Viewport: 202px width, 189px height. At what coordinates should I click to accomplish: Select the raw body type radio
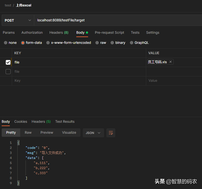(x=97, y=43)
